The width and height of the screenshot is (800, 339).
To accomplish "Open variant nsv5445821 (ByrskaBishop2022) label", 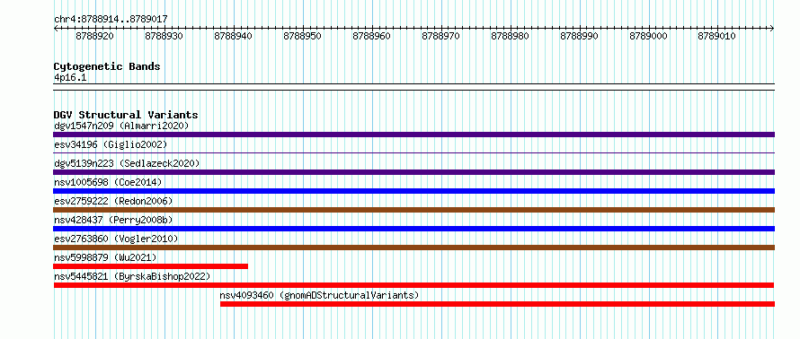I will [132, 276].
